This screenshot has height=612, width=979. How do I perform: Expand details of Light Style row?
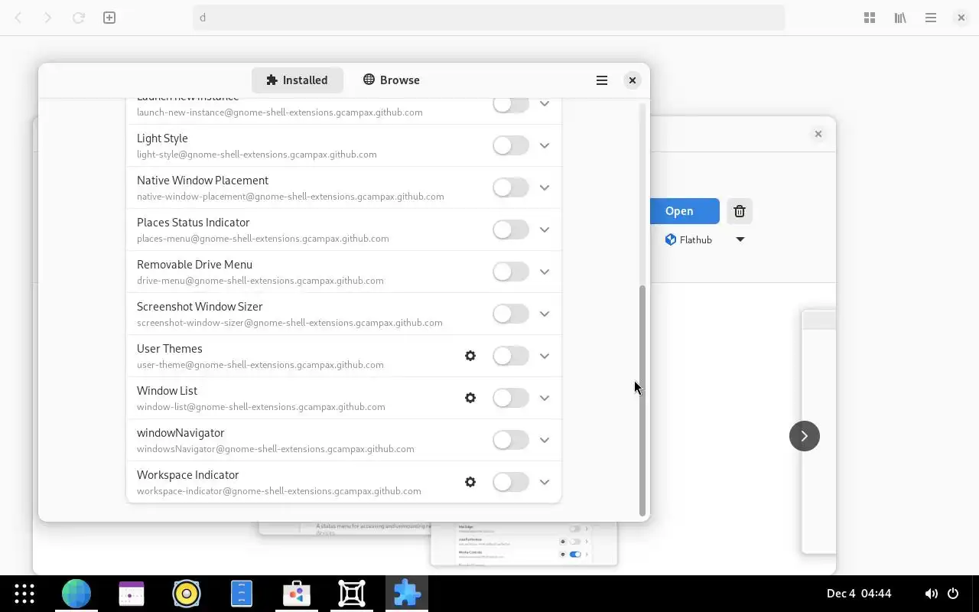pyautogui.click(x=545, y=145)
